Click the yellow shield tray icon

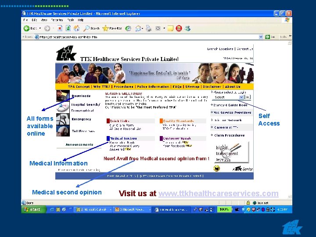(248, 210)
